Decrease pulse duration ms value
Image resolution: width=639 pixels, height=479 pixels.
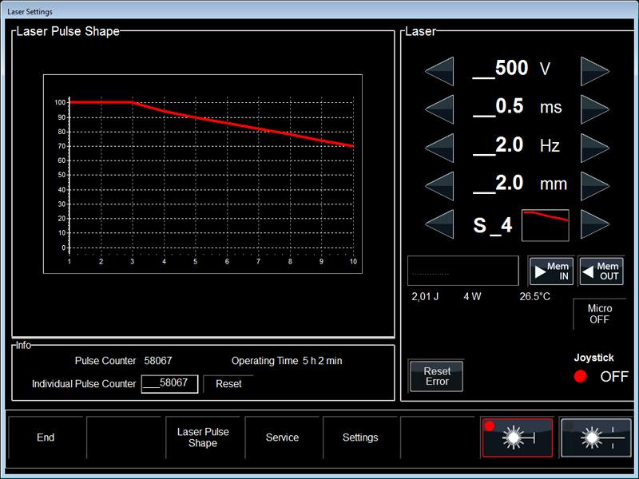click(x=439, y=108)
